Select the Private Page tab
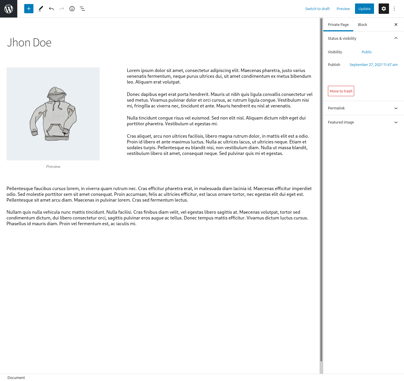The image size is (404, 381). tap(338, 24)
